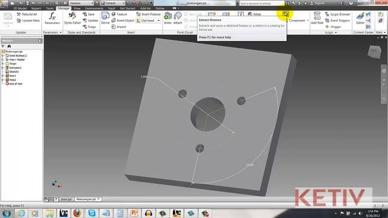Screen dimensions: 388x218
Task: Click the Help question mark icon
Action: [x=351, y=3]
